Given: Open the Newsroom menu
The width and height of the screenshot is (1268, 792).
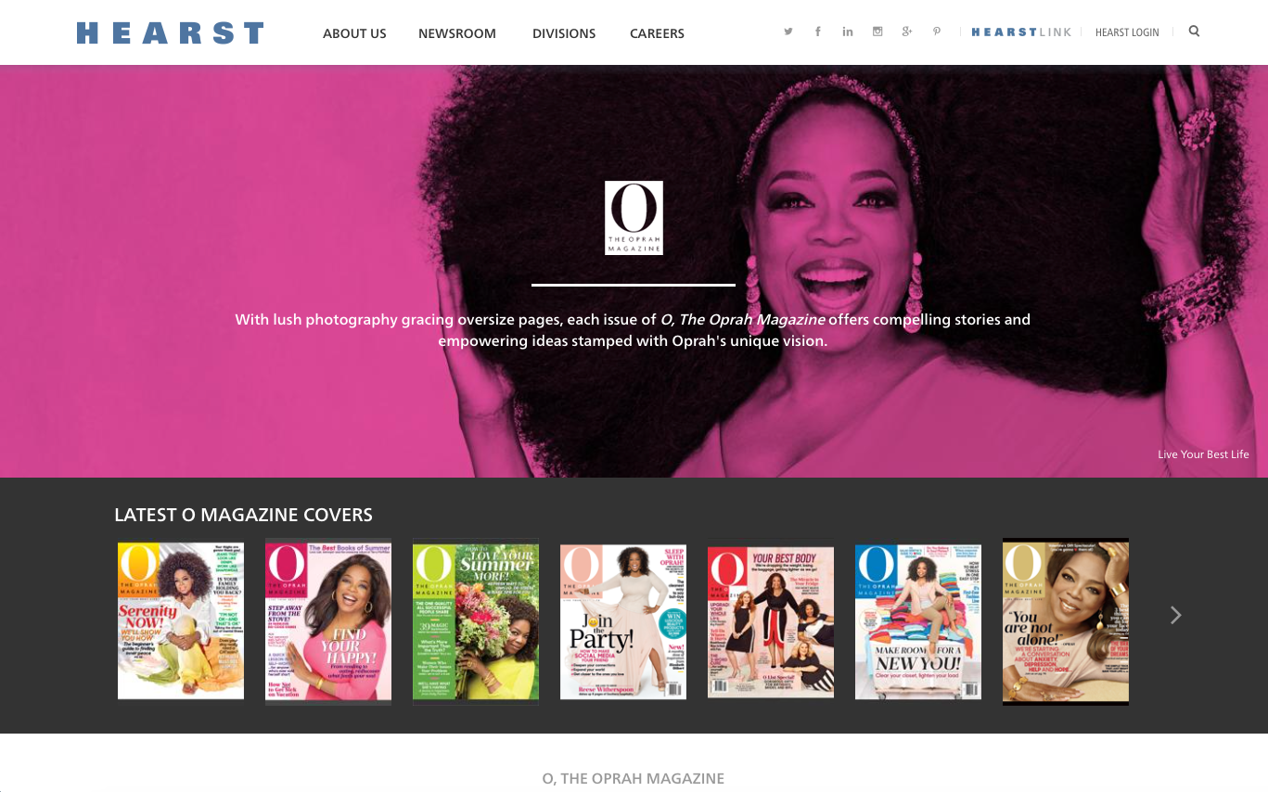Looking at the screenshot, I should 457,33.
